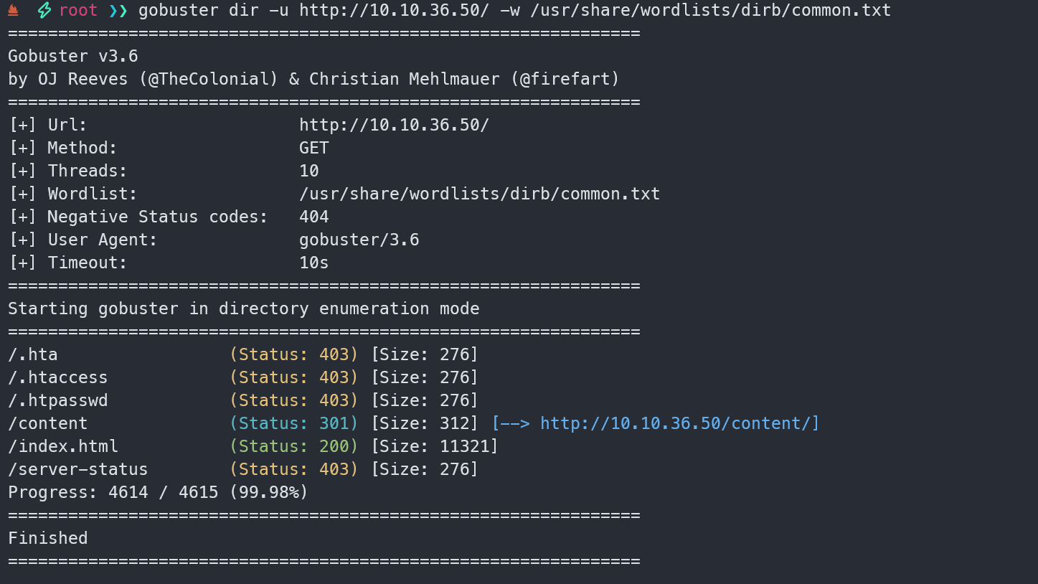Image resolution: width=1038 pixels, height=584 pixels.
Task: Click the Gobuster v3.6 version line
Action: pos(73,56)
